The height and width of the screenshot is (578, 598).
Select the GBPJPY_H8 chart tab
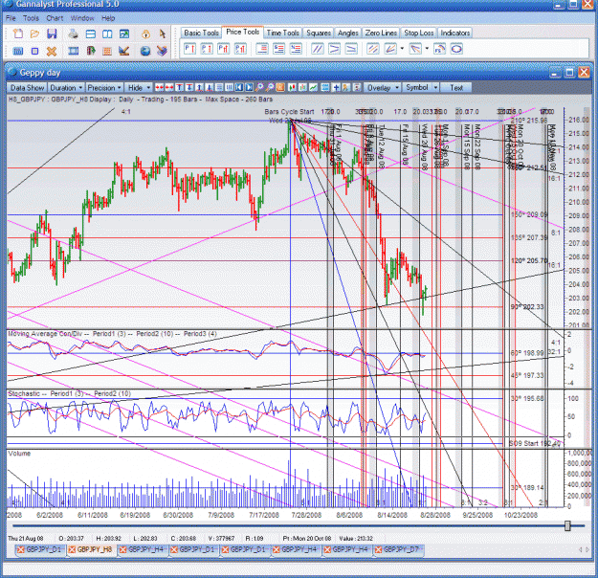(92, 549)
